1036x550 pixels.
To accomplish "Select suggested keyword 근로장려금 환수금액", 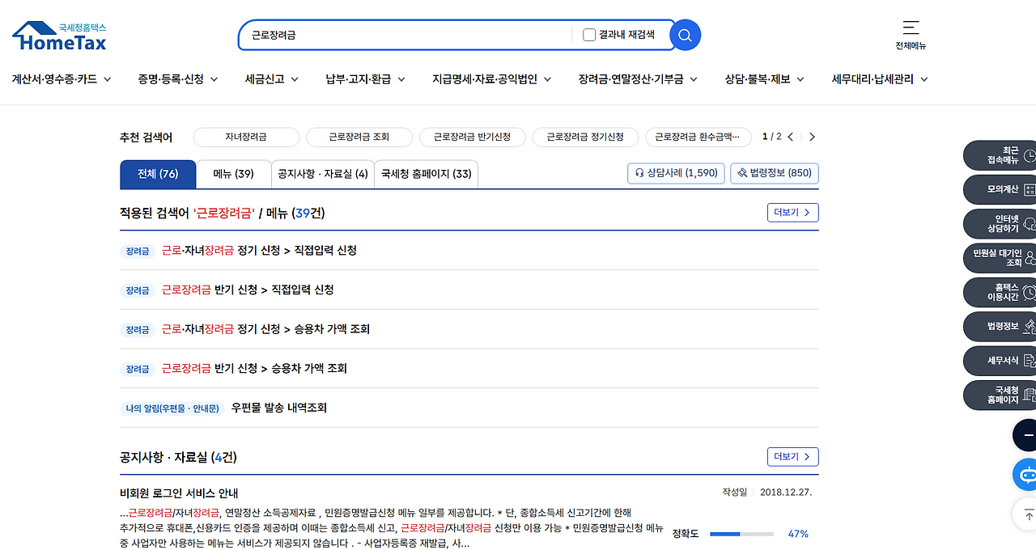I will [698, 137].
